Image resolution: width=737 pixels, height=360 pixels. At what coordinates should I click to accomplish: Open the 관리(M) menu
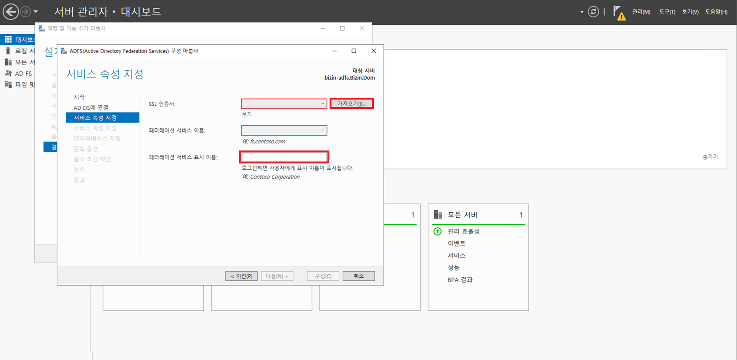(641, 12)
